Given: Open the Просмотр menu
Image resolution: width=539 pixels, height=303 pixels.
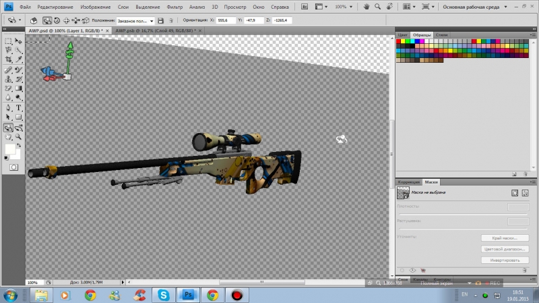Looking at the screenshot, I should pyautogui.click(x=235, y=7).
